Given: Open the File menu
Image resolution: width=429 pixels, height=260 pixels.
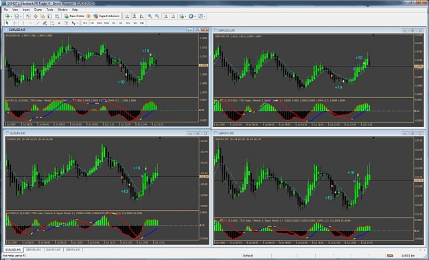Looking at the screenshot, I should 5,10.
